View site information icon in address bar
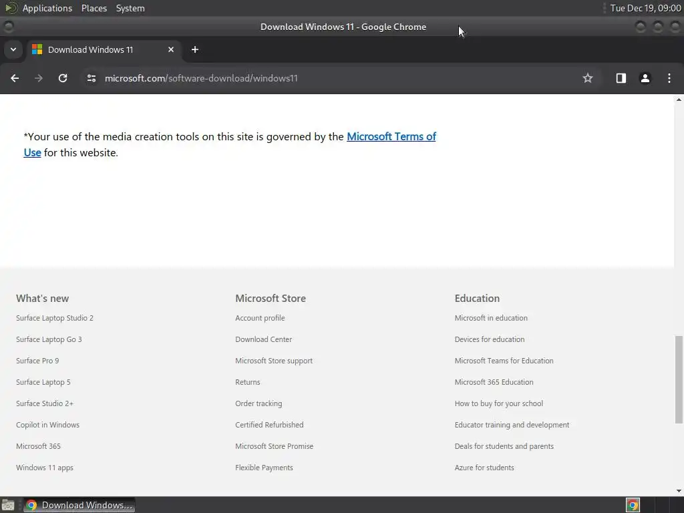The width and height of the screenshot is (684, 513). pyautogui.click(x=92, y=78)
